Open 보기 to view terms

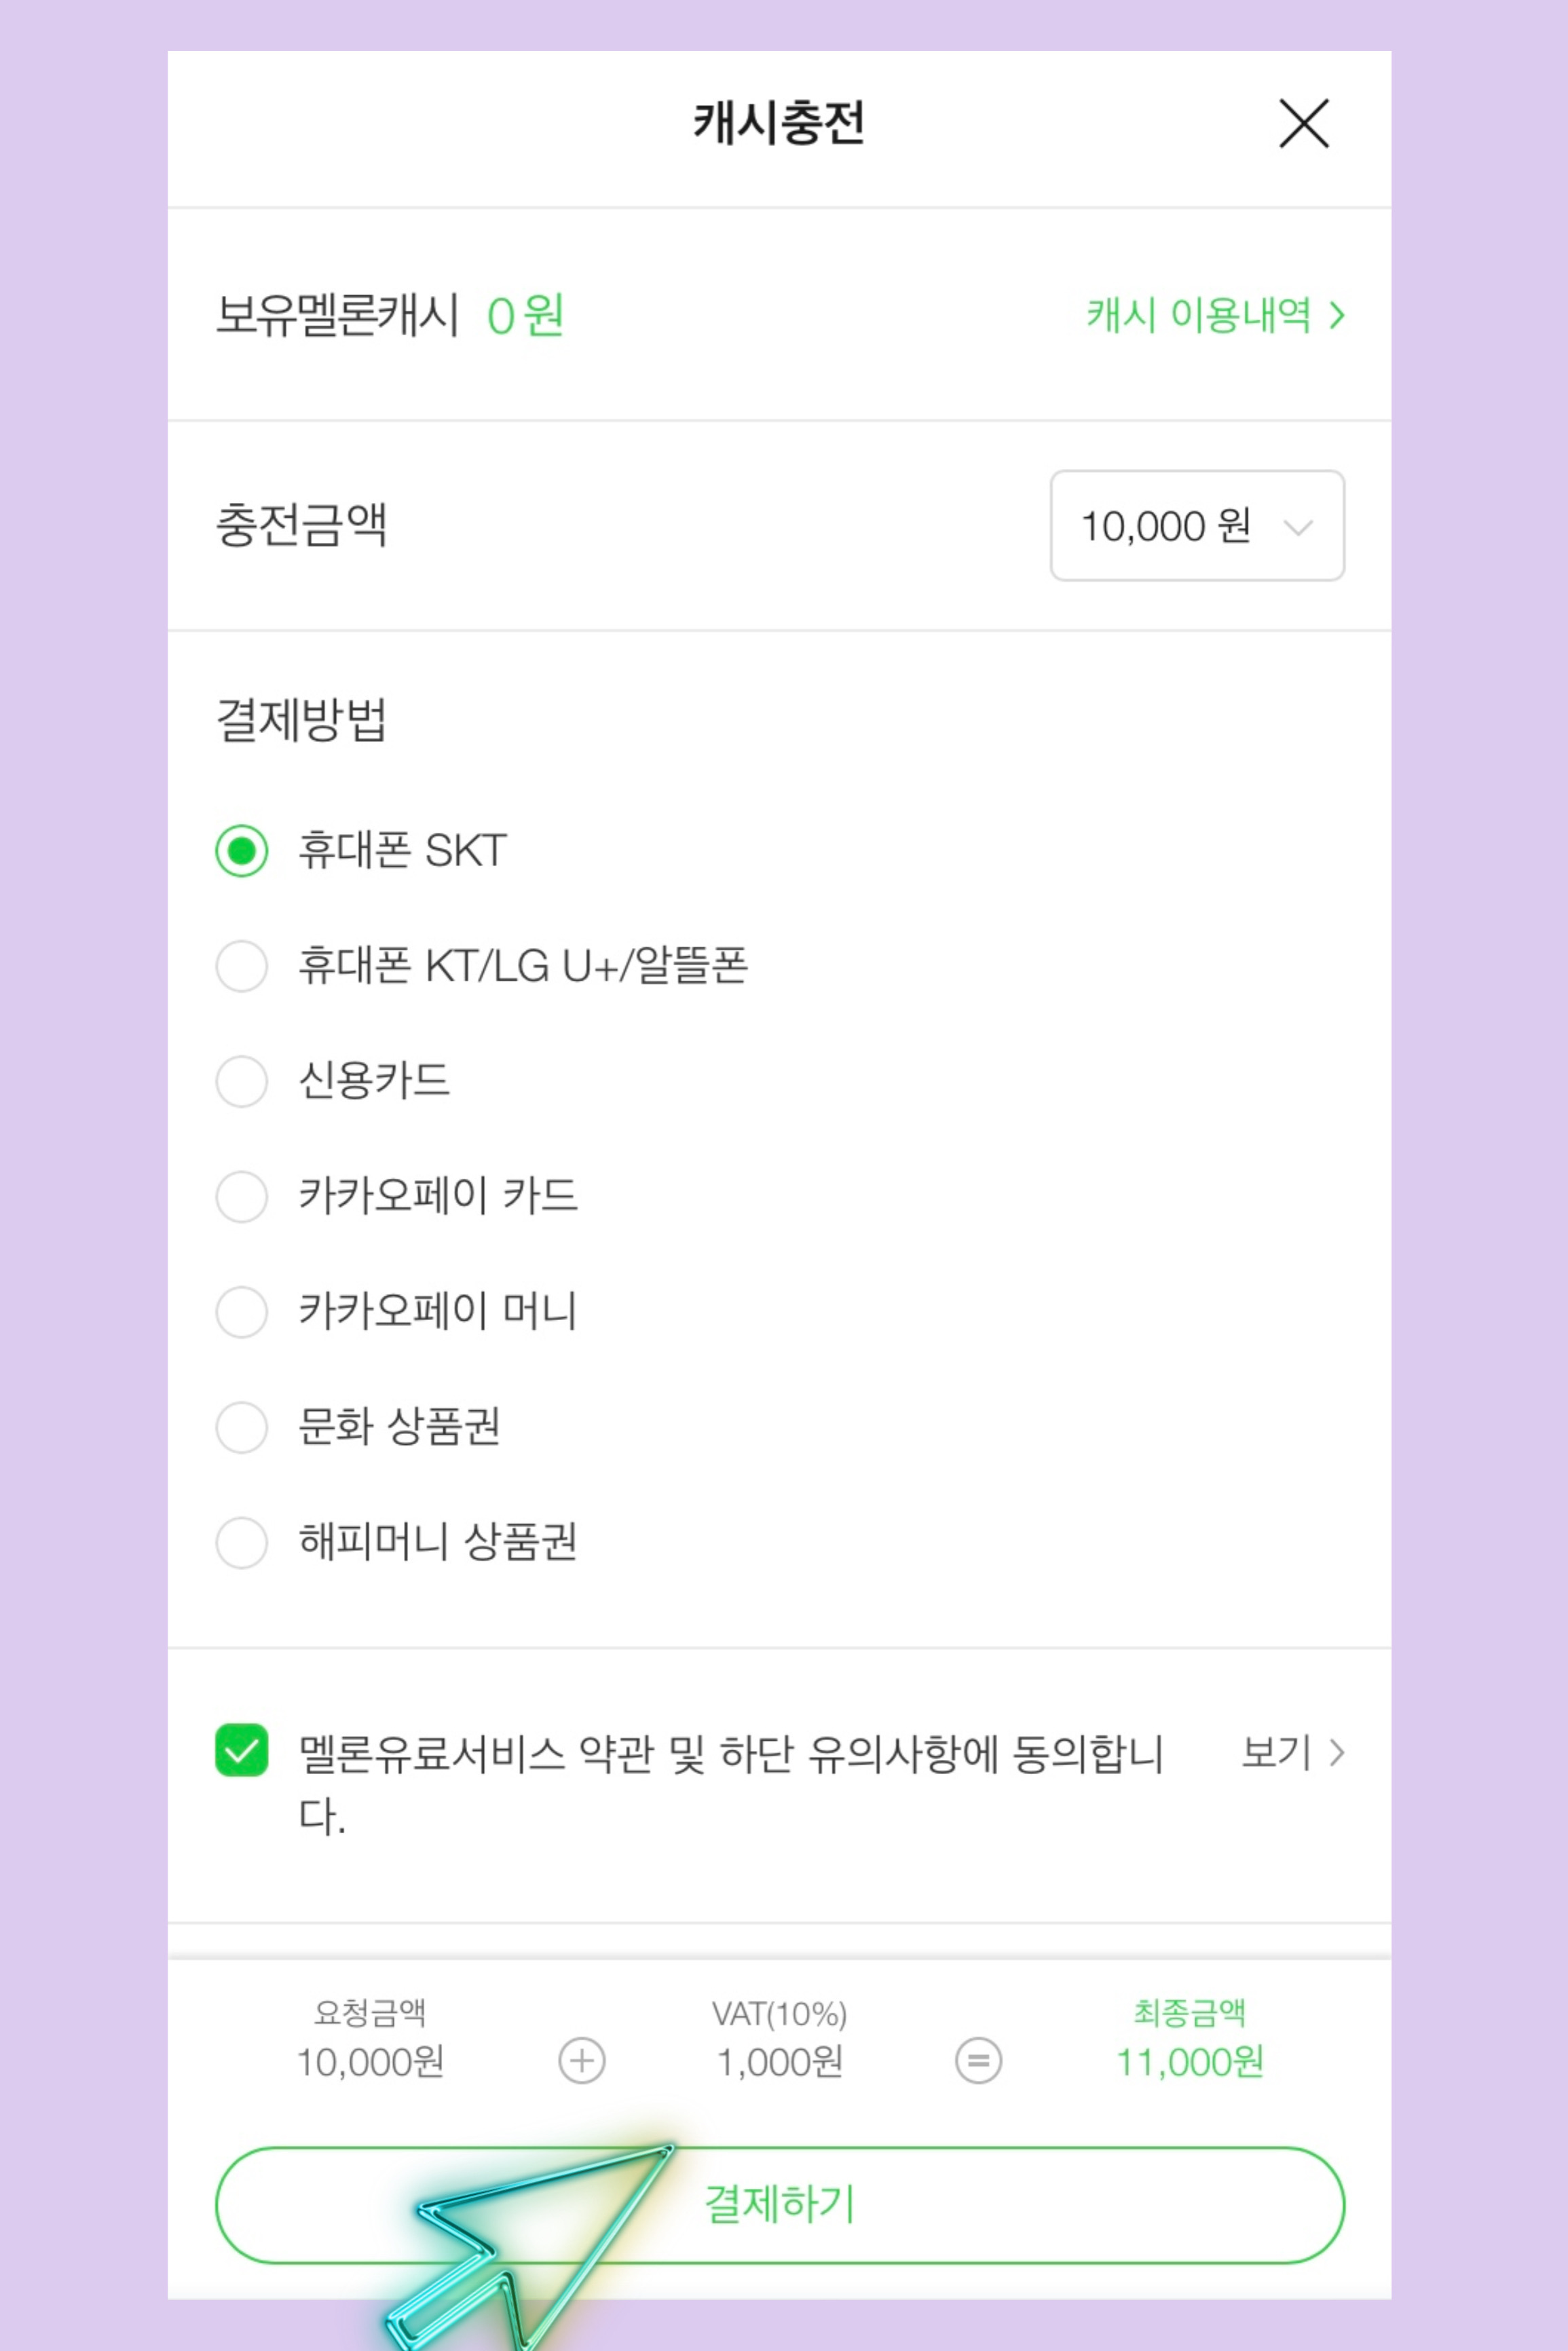(1276, 1752)
